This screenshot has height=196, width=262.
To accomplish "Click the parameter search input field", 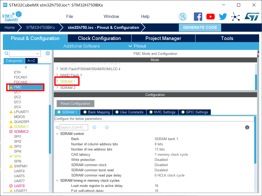I will pyautogui.click(x=74, y=127).
